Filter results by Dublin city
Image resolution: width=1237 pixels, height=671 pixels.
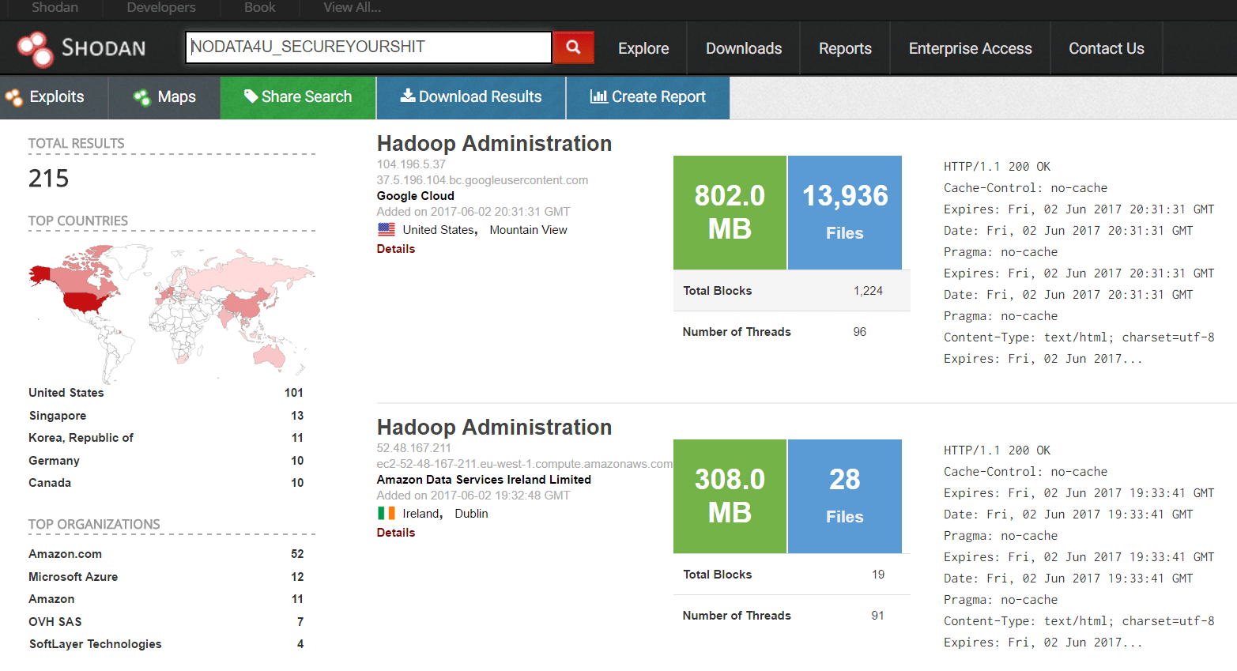point(471,514)
